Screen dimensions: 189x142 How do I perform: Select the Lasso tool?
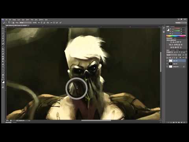(3, 33)
